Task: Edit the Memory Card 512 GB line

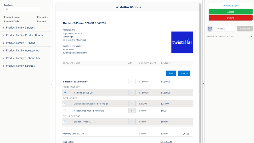Action: (184, 134)
